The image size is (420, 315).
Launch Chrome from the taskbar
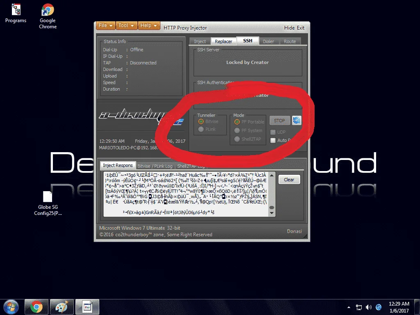click(x=37, y=307)
